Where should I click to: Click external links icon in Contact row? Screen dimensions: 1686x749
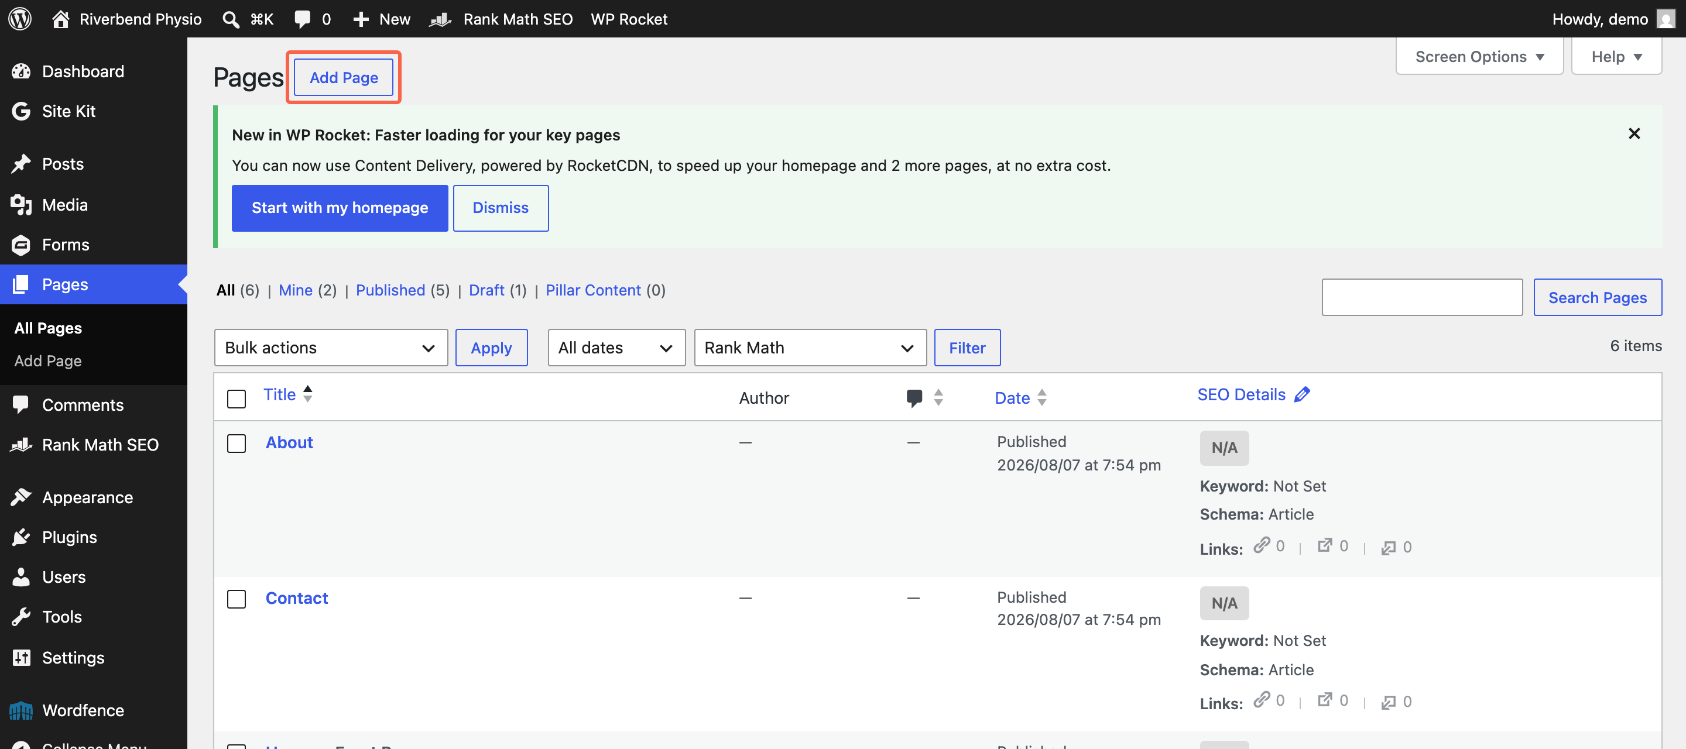[x=1325, y=700]
